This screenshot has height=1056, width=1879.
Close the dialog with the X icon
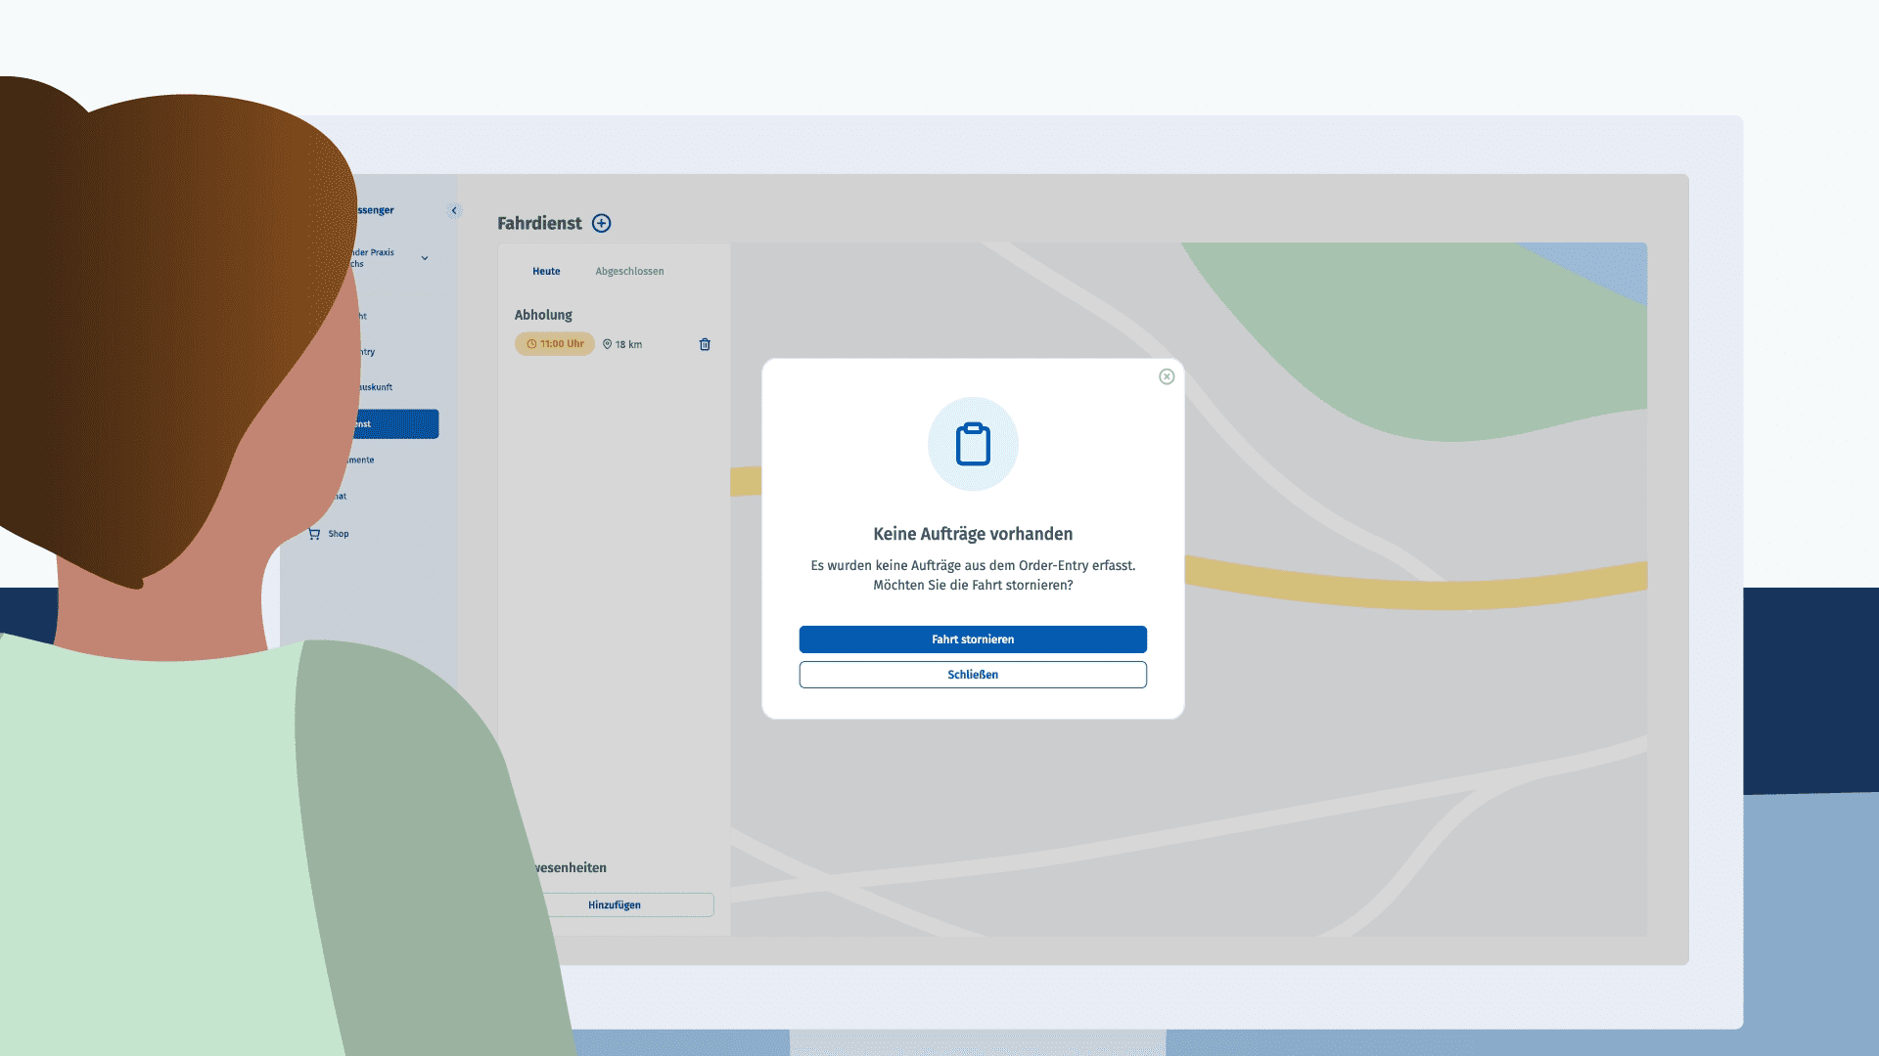1167,376
